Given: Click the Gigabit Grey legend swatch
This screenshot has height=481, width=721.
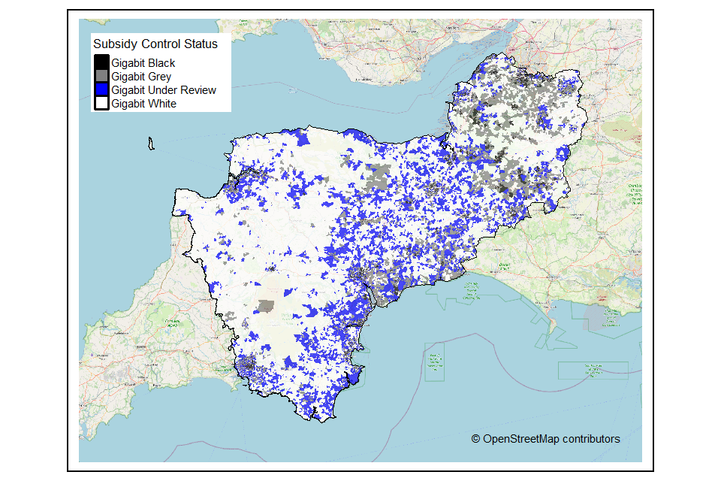Looking at the screenshot, I should (x=101, y=77).
